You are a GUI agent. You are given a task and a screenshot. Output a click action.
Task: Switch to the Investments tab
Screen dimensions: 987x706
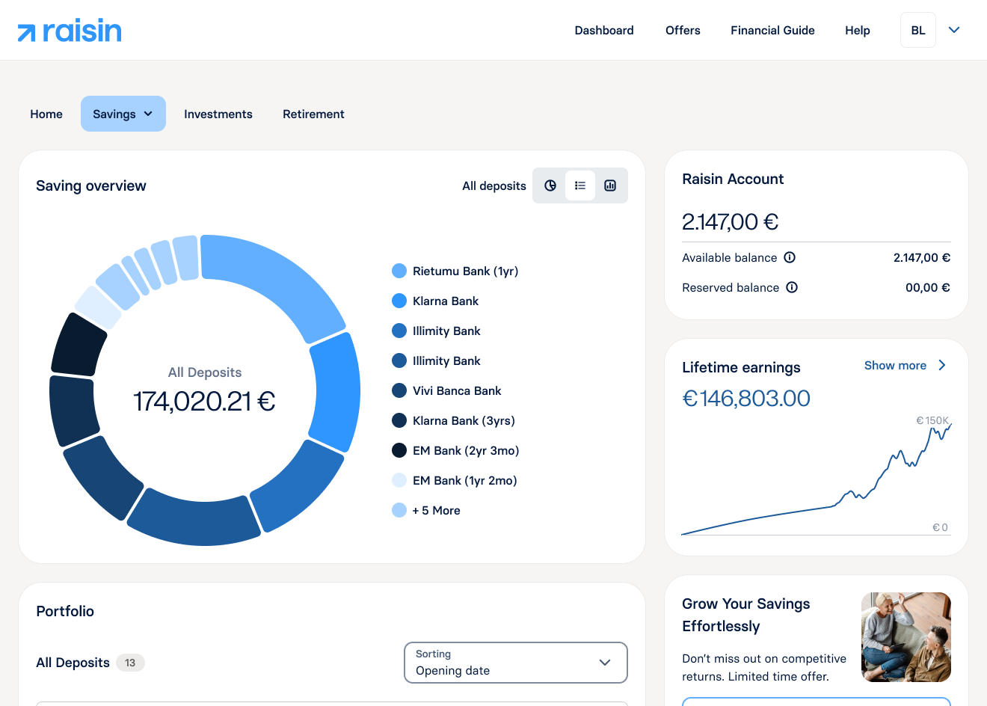coord(218,114)
